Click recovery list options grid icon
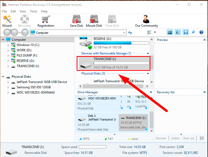 202,138
